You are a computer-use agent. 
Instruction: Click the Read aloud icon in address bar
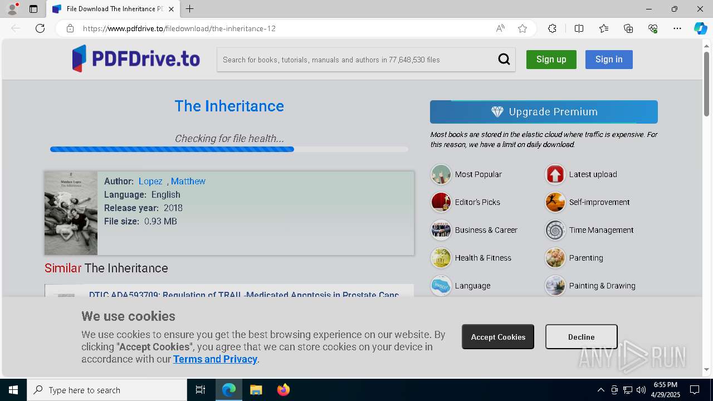(x=500, y=28)
